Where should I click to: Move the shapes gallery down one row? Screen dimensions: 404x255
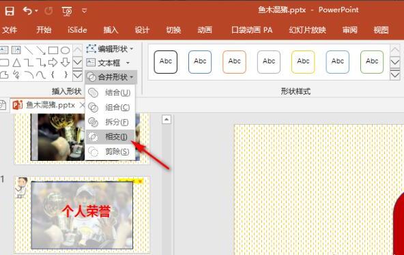click(77, 62)
